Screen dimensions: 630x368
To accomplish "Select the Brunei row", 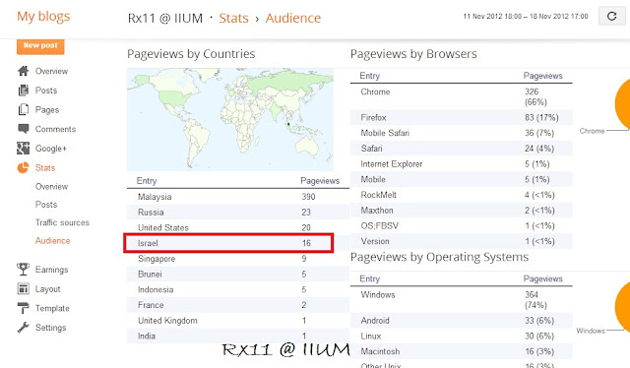I will tap(238, 274).
